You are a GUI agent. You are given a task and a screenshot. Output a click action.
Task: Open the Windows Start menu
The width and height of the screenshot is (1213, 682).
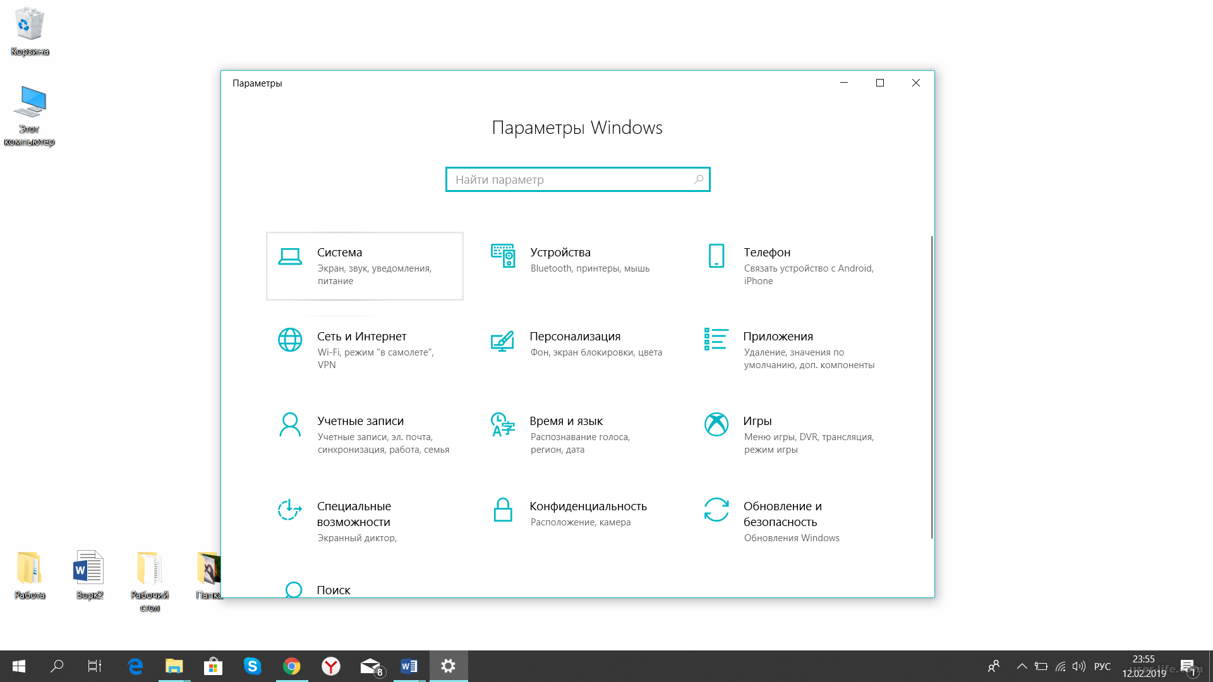pyautogui.click(x=19, y=666)
